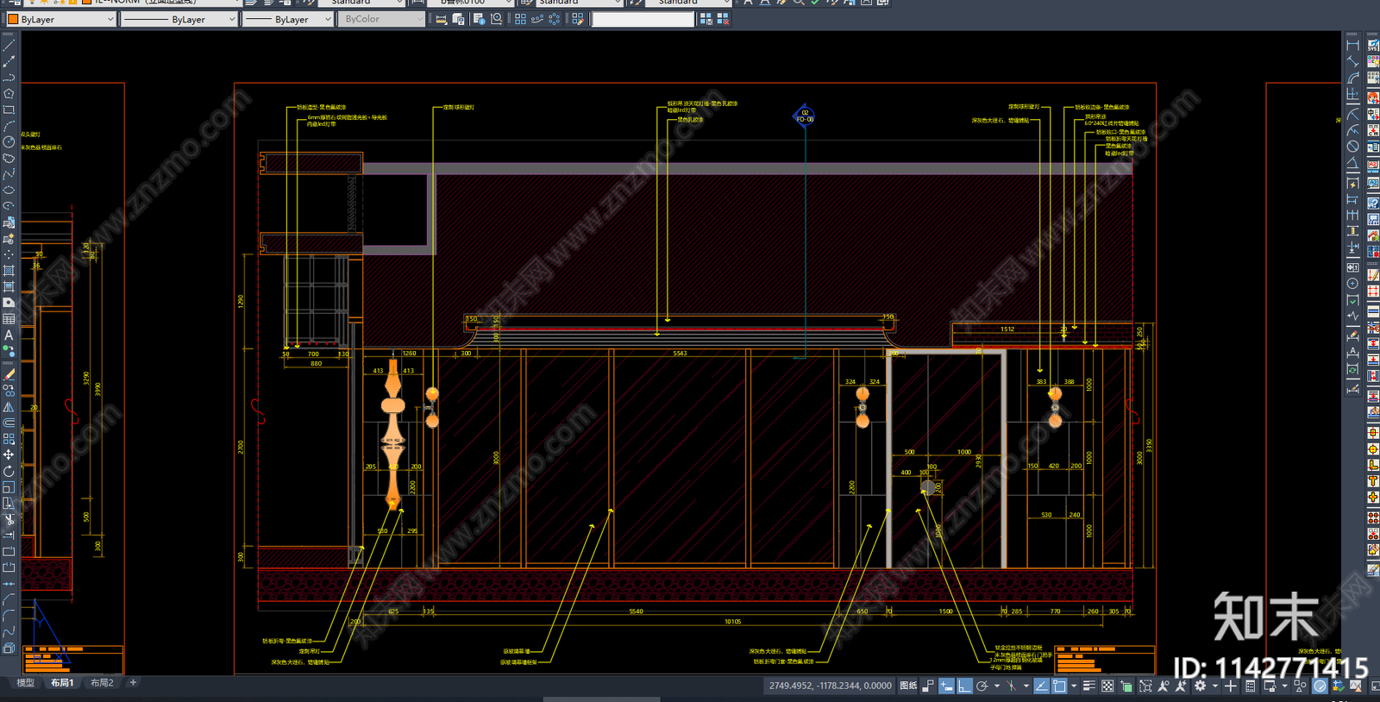The image size is (1380, 702).
Task: Select the Array tool
Action: click(x=9, y=438)
